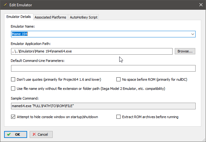Enable Extract ROM archives before running
The image size is (206, 142).
pos(119,117)
